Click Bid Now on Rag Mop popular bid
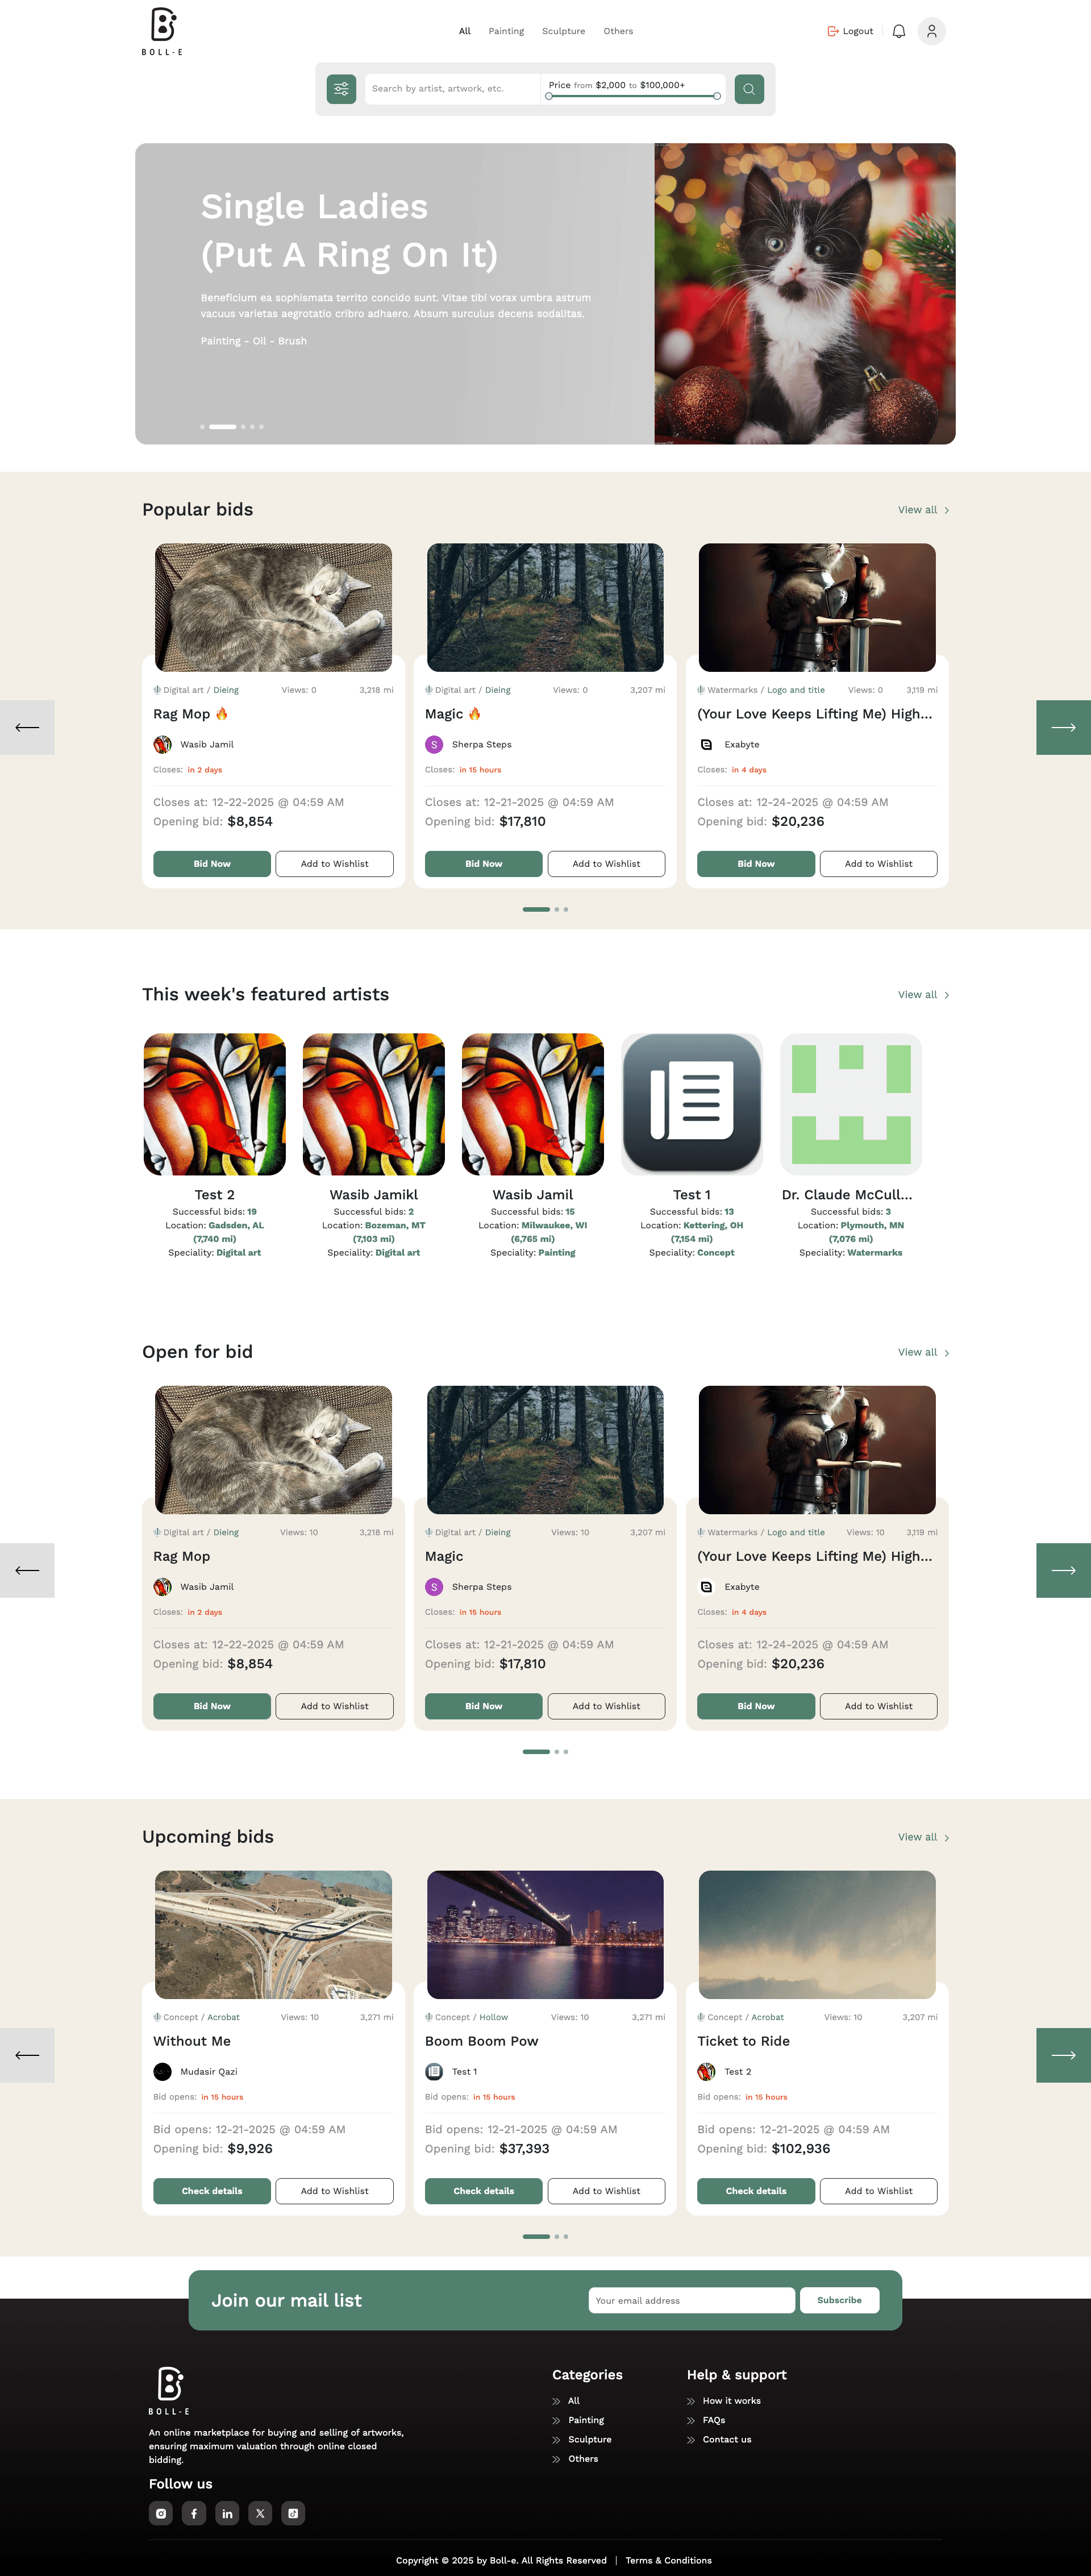Viewport: 1091px width, 2576px height. pos(212,864)
